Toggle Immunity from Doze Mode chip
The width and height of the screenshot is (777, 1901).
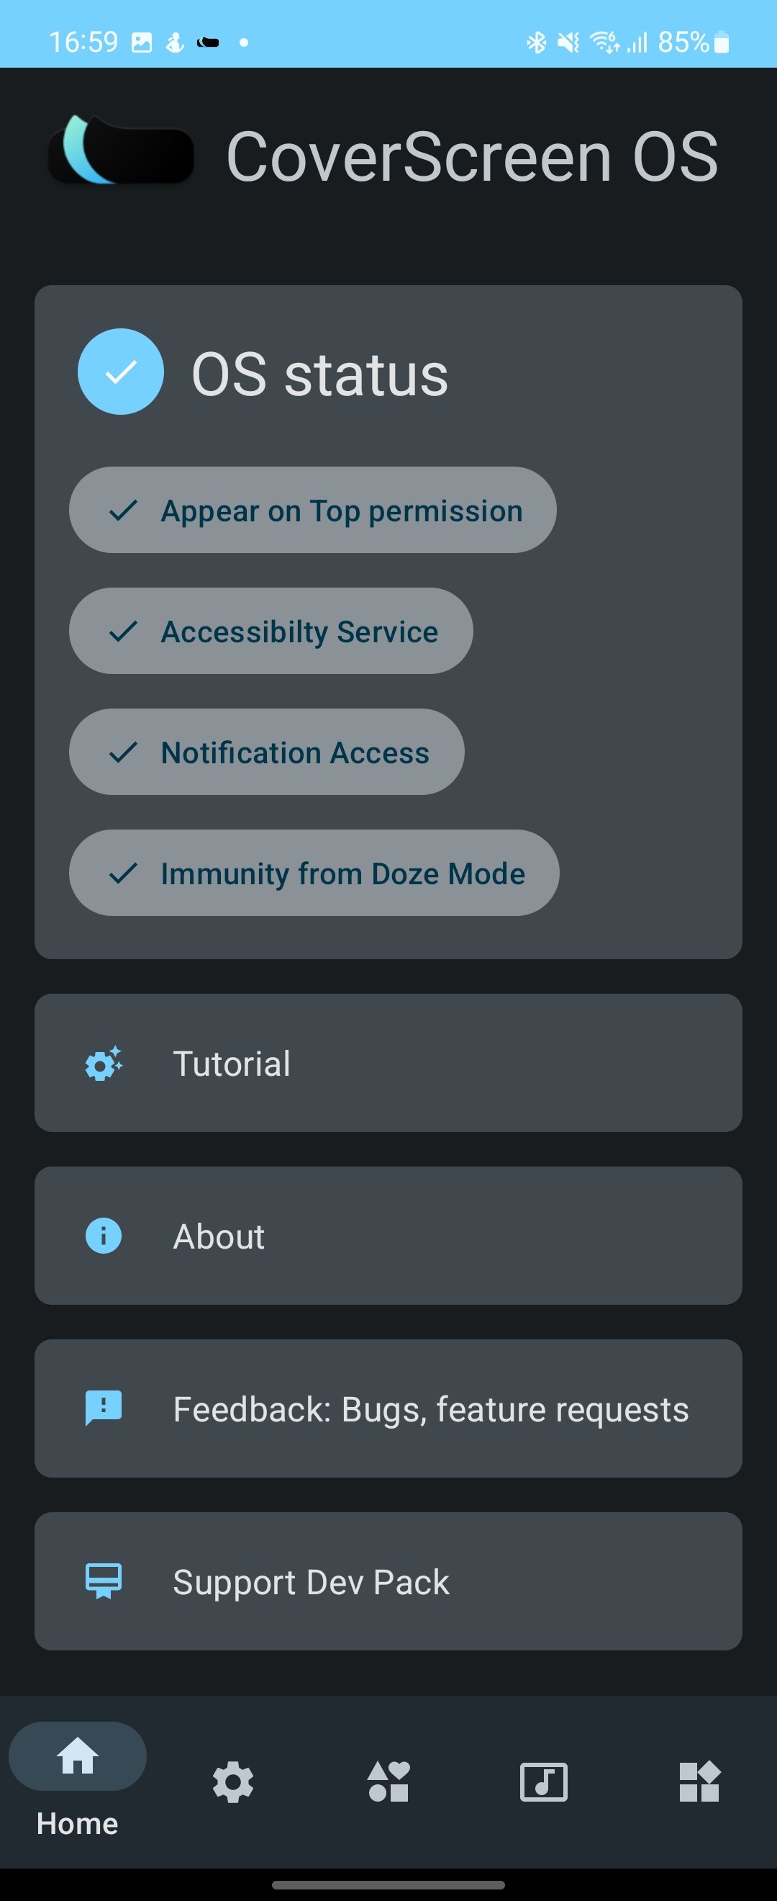pyautogui.click(x=314, y=873)
